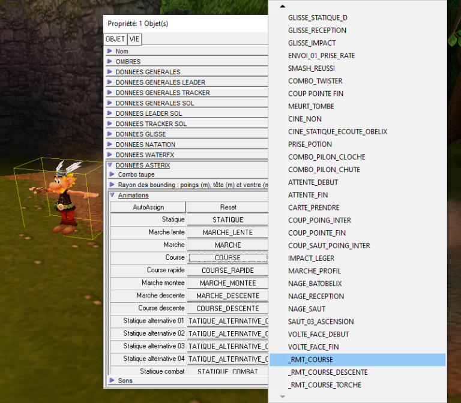461x403 pixels.
Task: Open the MARCHE_MONTEE animation selector
Action: (227, 283)
